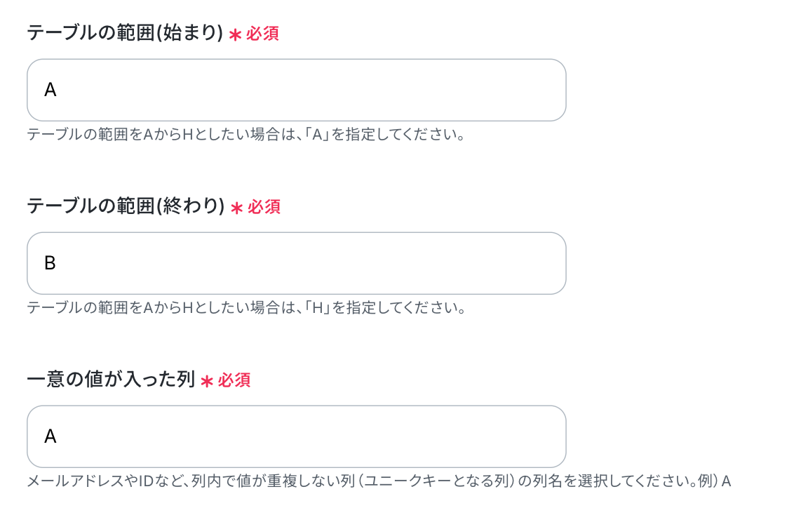Viewport: 808px width, 508px height.
Task: Click the テーブルの範囲(始まり) label text
Action: [125, 33]
